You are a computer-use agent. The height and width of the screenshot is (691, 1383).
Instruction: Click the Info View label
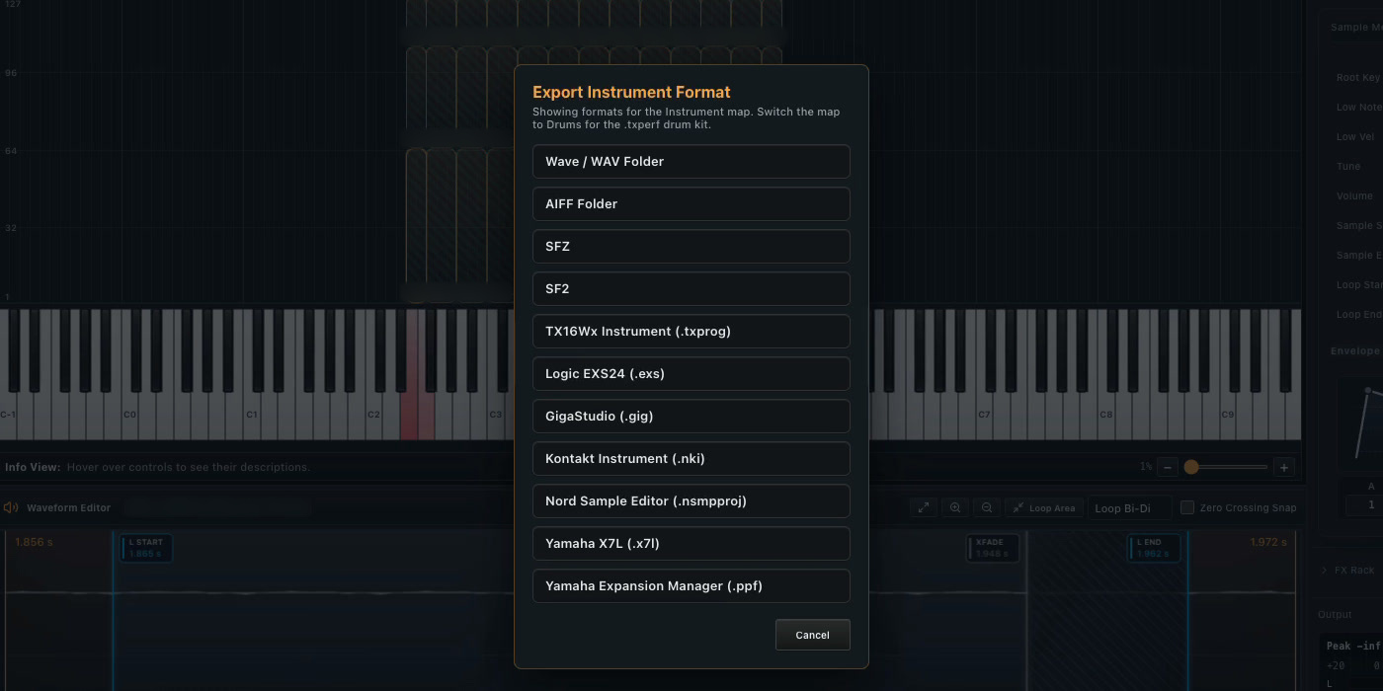coord(33,467)
